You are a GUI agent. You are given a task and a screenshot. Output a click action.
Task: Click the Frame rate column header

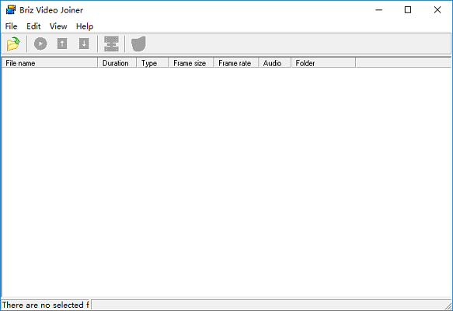236,63
